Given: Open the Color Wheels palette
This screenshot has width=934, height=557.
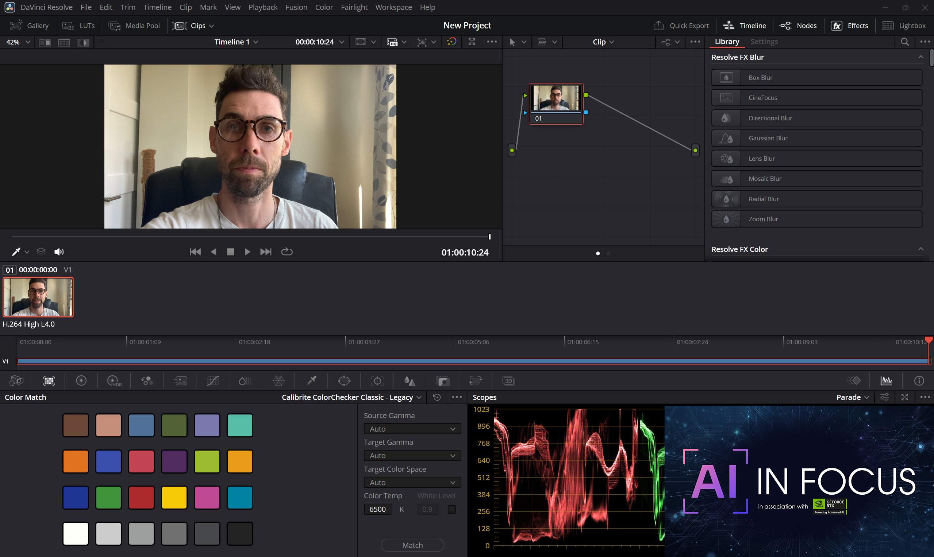Looking at the screenshot, I should coord(81,381).
